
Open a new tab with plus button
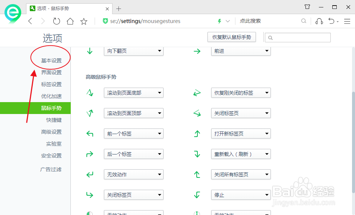118,9
